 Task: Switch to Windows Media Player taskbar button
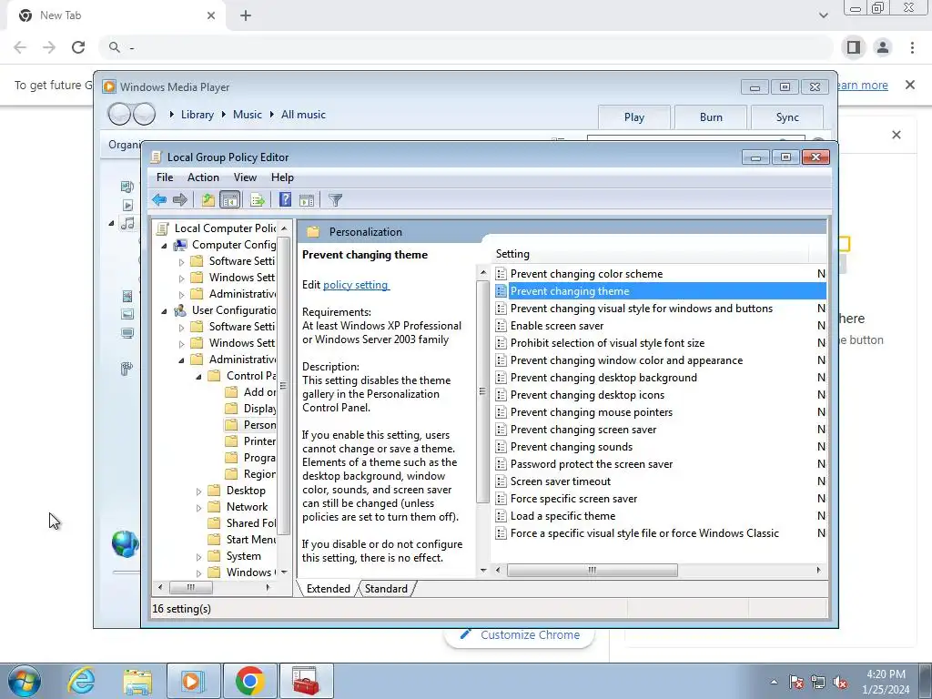pyautogui.click(x=194, y=681)
